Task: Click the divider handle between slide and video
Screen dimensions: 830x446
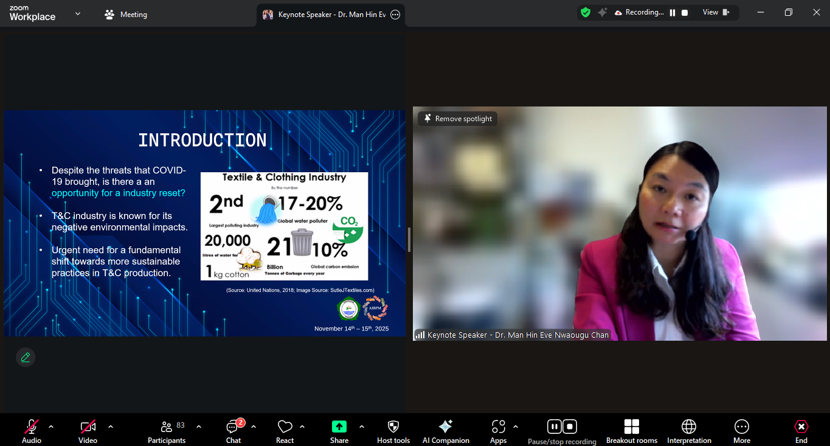Action: [x=409, y=240]
